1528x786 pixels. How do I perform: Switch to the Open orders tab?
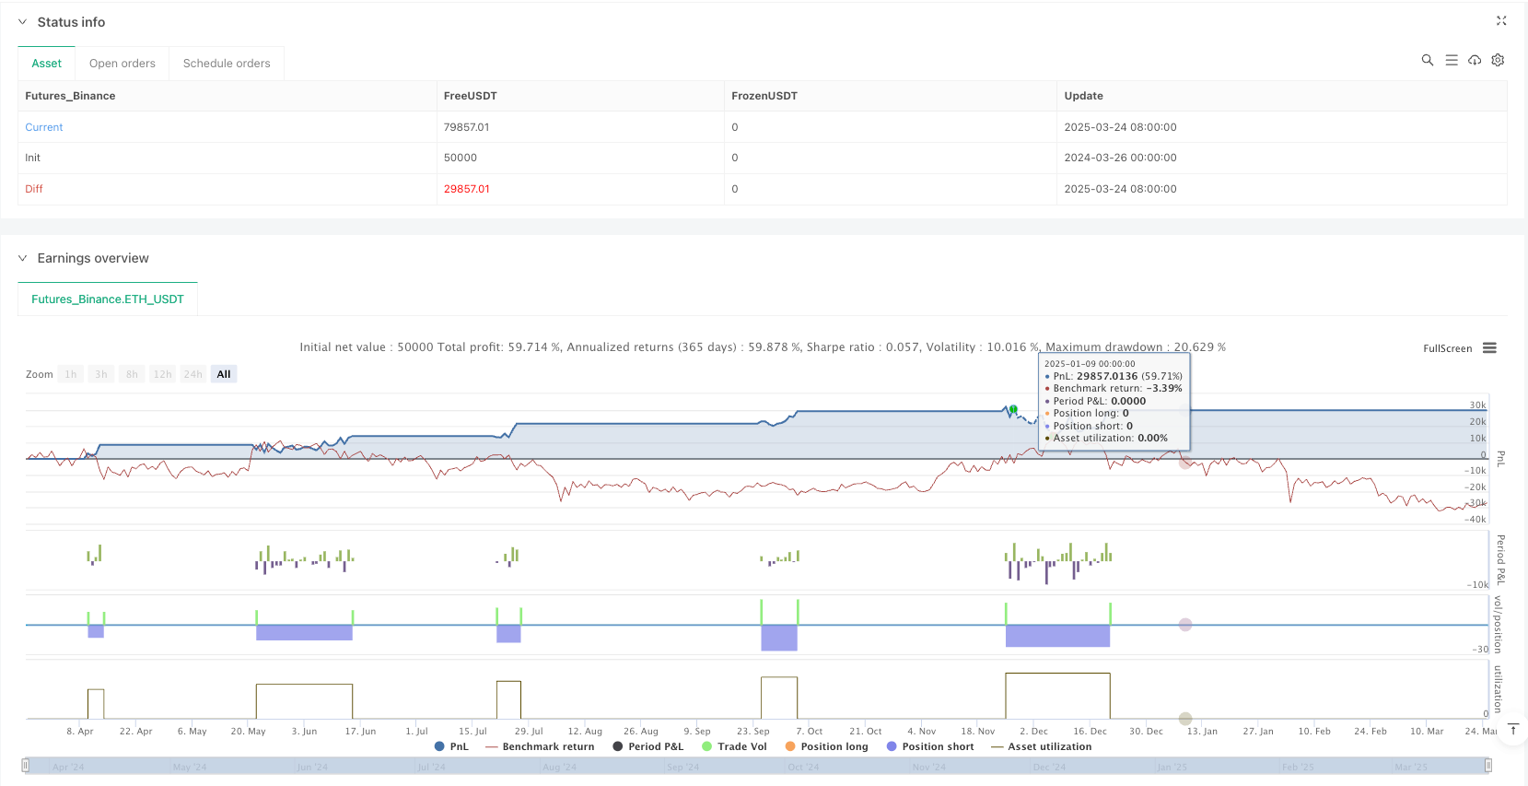click(x=122, y=64)
